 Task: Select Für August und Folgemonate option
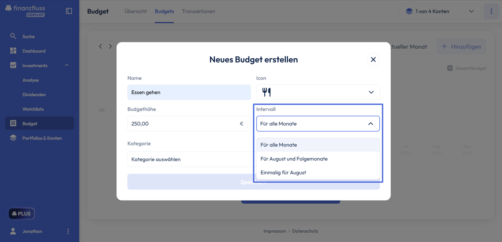pos(294,159)
